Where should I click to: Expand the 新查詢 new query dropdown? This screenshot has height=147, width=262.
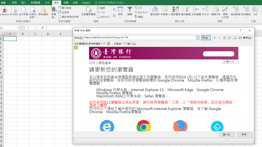54,17
